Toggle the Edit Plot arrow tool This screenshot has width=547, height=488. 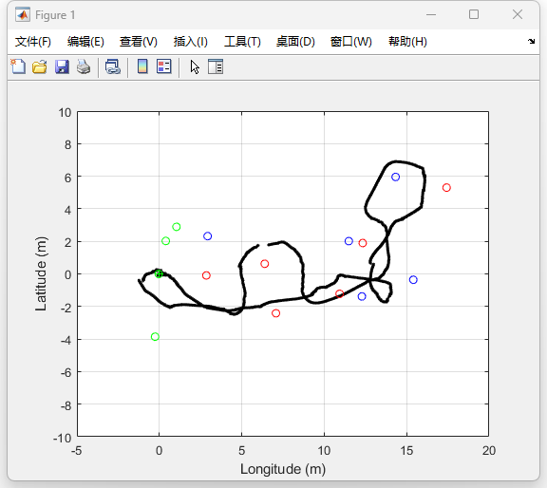click(195, 66)
